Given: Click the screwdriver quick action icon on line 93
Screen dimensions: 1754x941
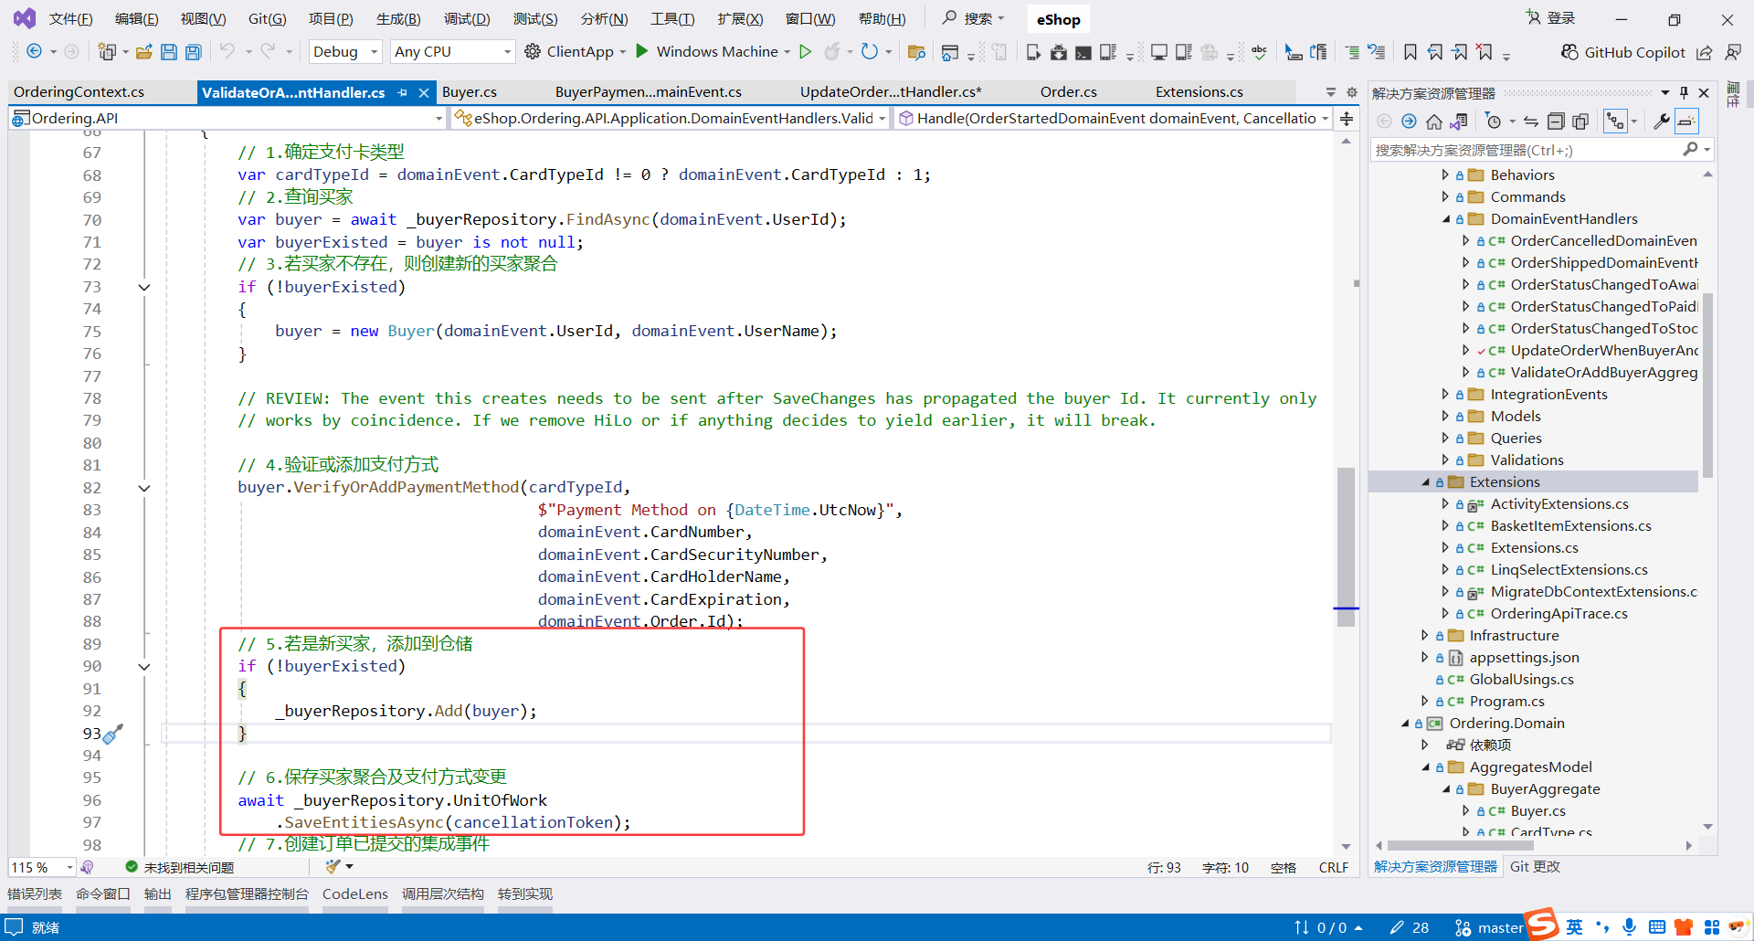Looking at the screenshot, I should (x=112, y=734).
